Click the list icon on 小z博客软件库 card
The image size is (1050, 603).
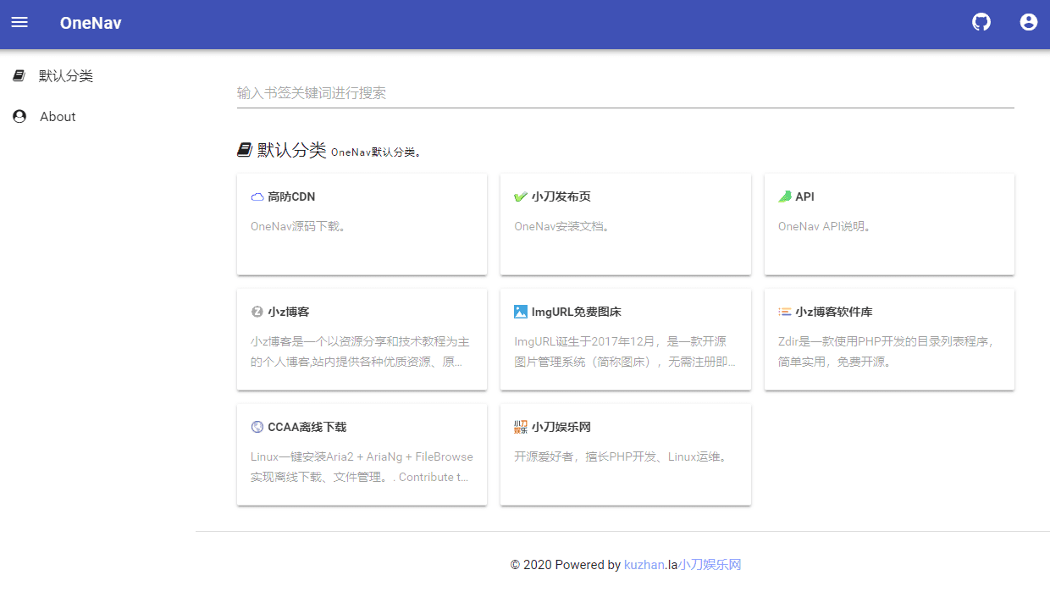point(784,311)
